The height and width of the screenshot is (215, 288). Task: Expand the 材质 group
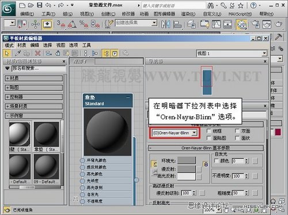[x=33, y=78]
